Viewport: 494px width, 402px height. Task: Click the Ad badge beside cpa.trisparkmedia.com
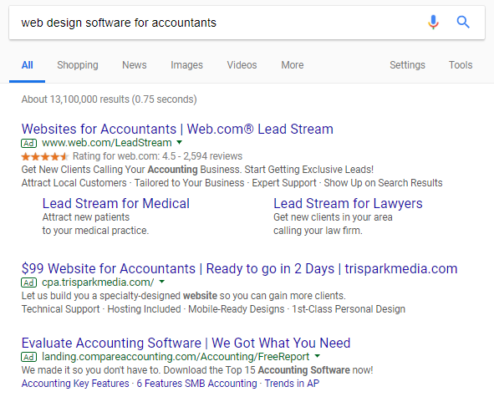pyautogui.click(x=28, y=282)
